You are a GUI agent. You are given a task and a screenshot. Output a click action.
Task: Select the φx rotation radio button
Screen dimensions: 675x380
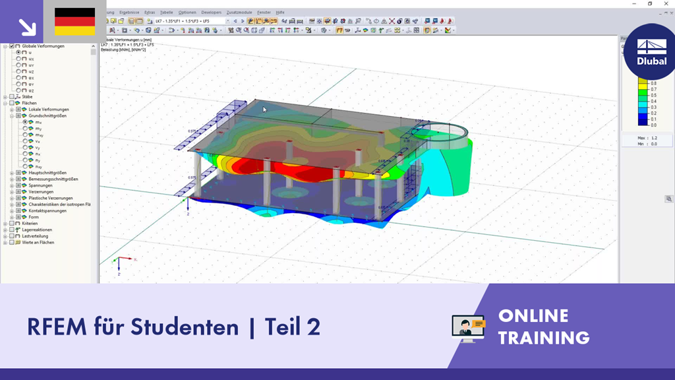click(x=18, y=78)
